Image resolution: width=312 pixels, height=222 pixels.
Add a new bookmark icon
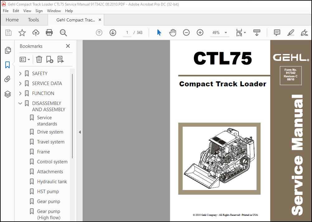tap(50, 59)
